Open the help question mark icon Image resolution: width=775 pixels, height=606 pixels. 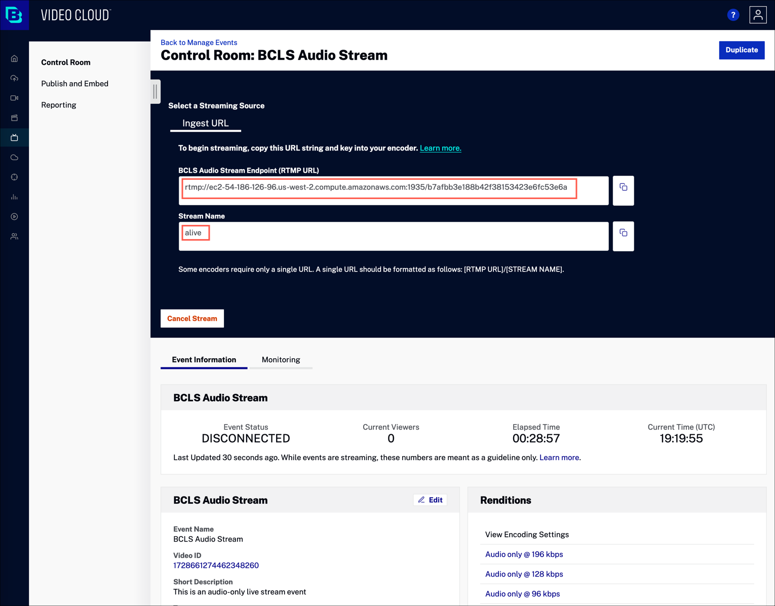tap(733, 15)
